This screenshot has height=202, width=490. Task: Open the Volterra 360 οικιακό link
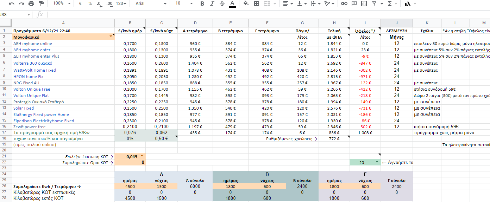(33, 63)
